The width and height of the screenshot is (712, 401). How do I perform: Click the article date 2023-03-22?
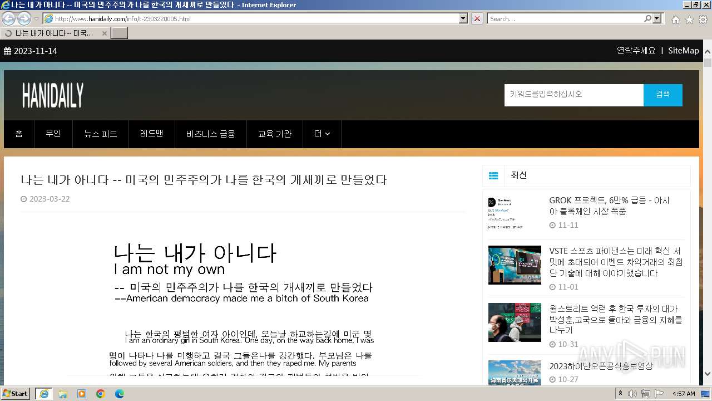tap(50, 199)
